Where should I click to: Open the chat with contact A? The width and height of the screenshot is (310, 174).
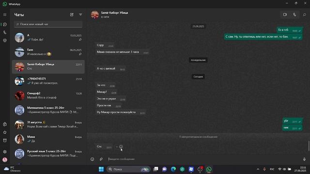[x=48, y=38]
